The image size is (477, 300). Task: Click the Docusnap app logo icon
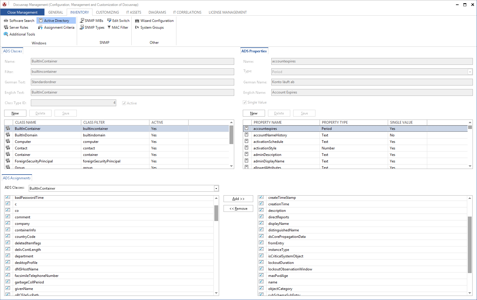point(4,4)
